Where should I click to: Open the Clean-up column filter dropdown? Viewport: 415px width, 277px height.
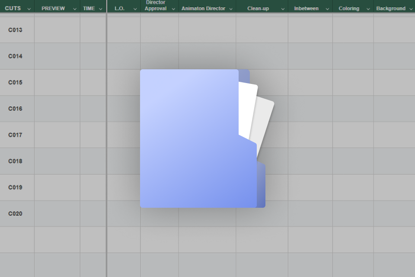coord(283,9)
